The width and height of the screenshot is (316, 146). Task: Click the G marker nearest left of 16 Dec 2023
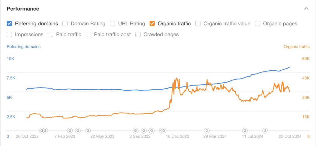click(164, 130)
